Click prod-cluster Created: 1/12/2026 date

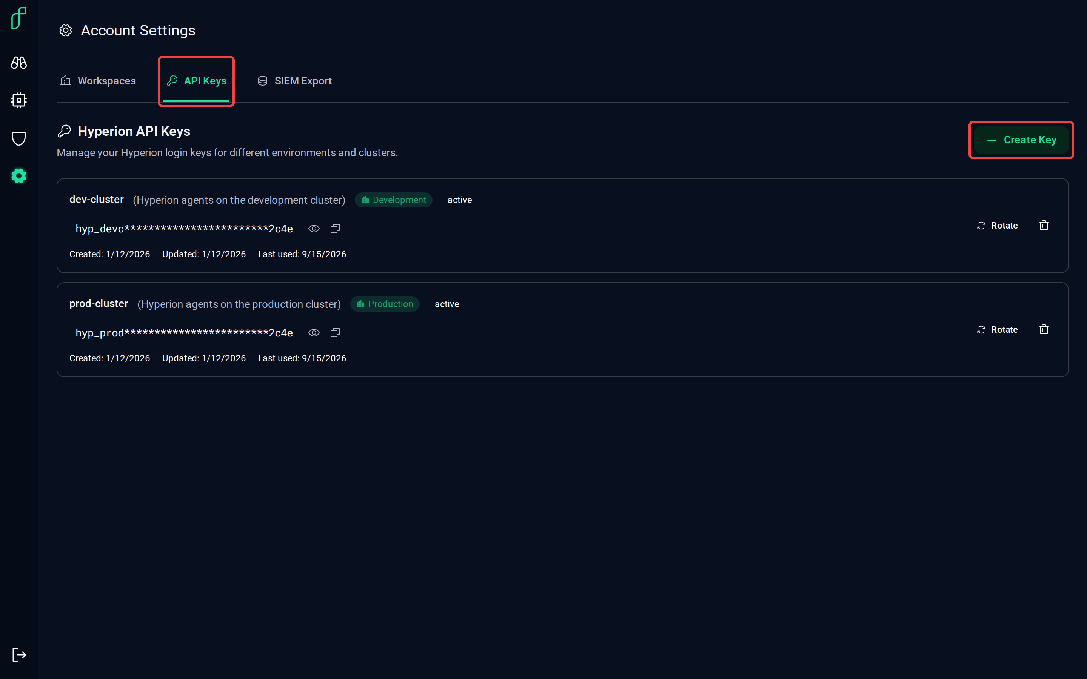point(109,358)
